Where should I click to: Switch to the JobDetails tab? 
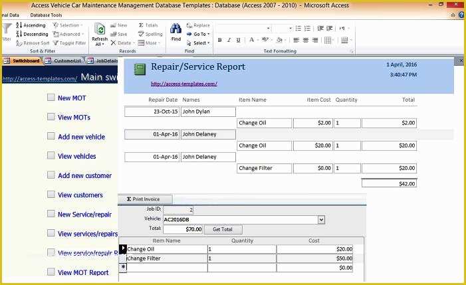coord(103,60)
